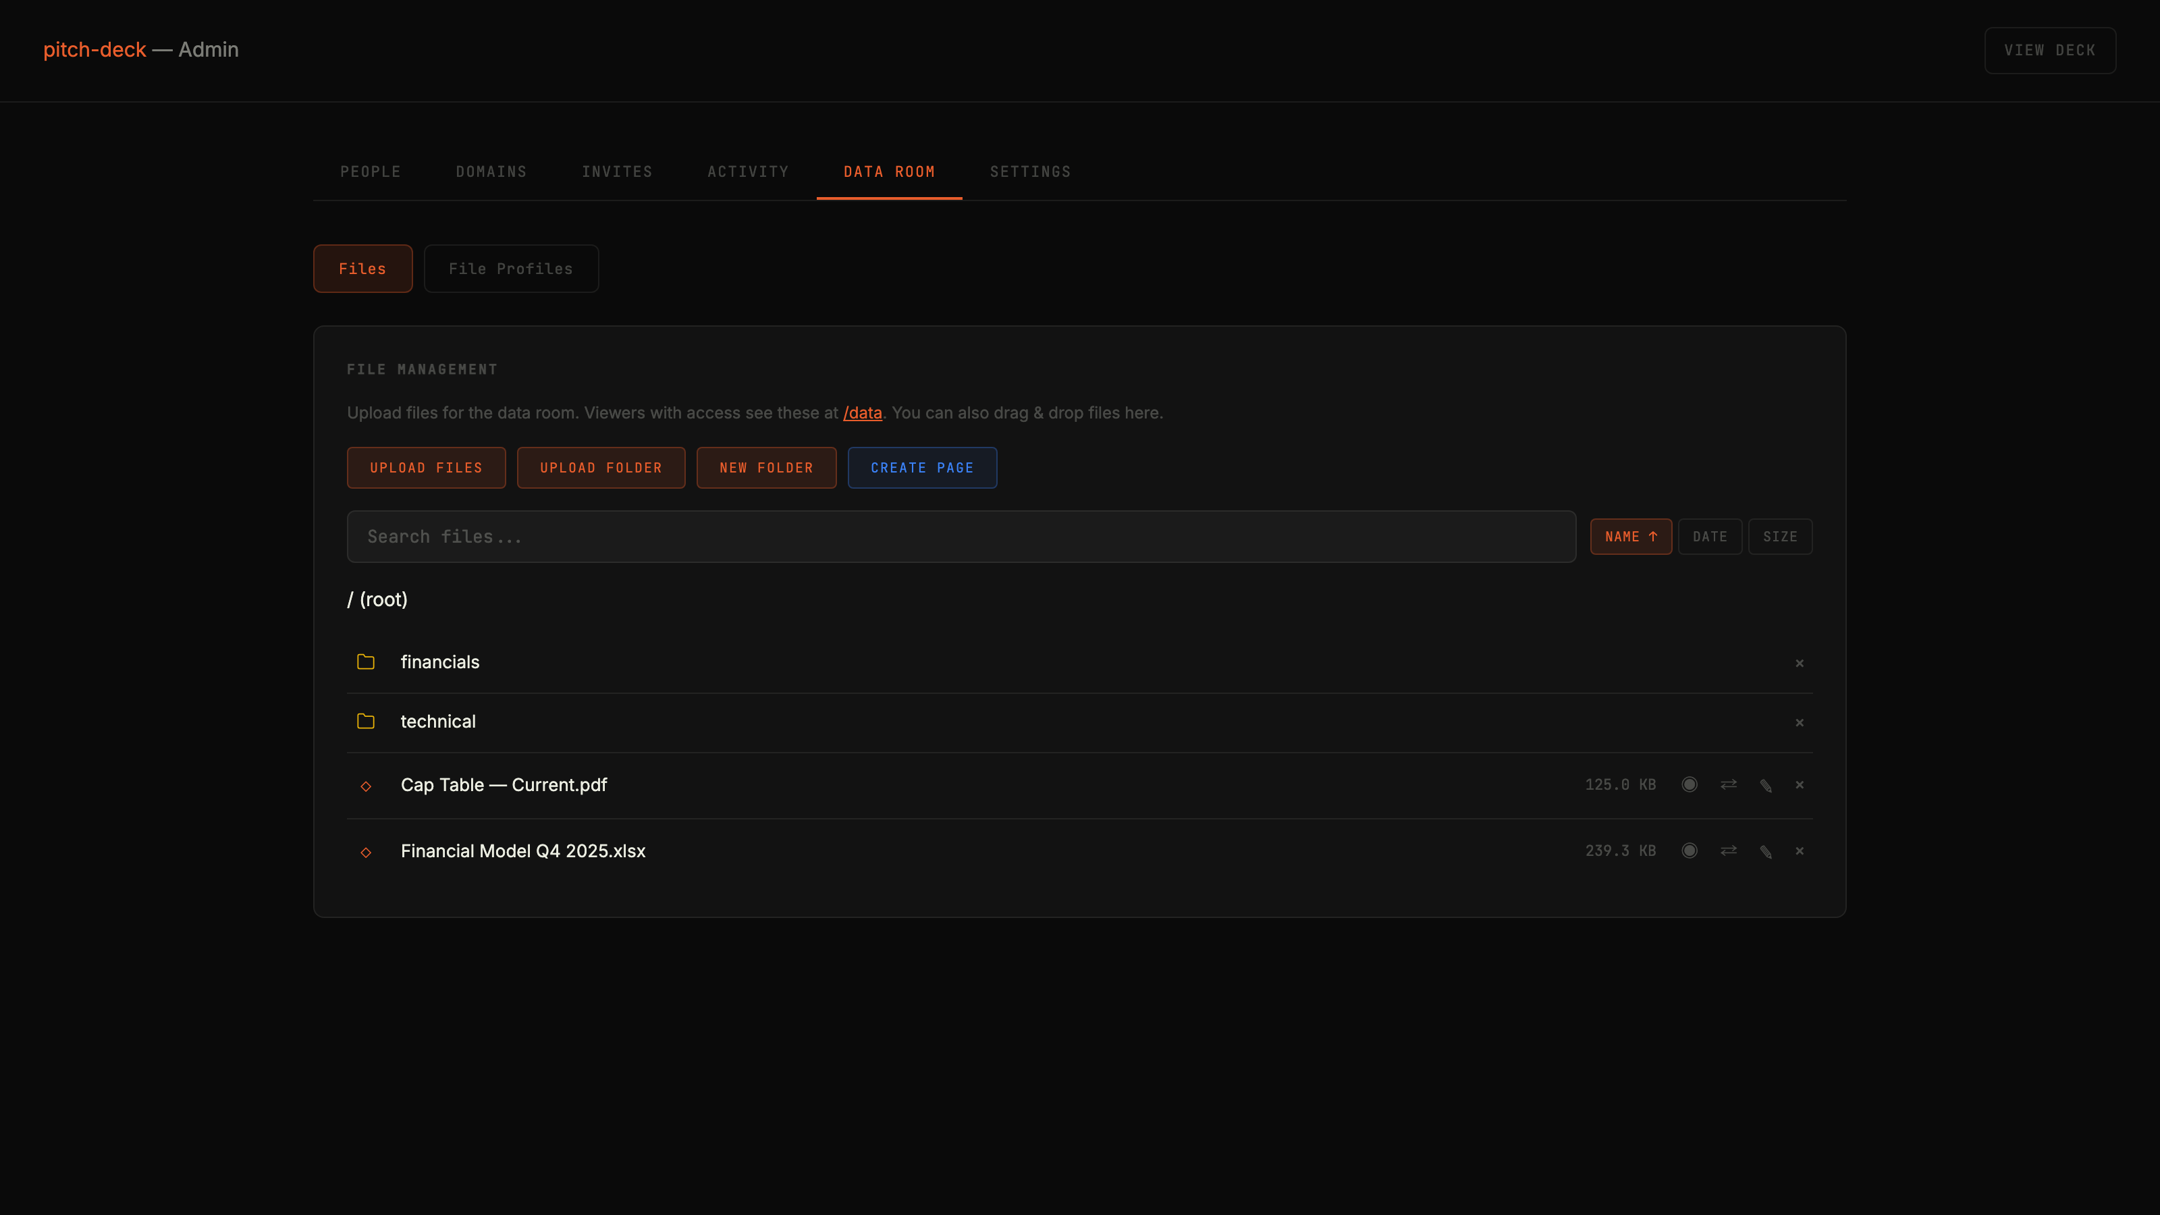The image size is (2160, 1215).
Task: Open the ACTIVITY tab
Action: 747,171
